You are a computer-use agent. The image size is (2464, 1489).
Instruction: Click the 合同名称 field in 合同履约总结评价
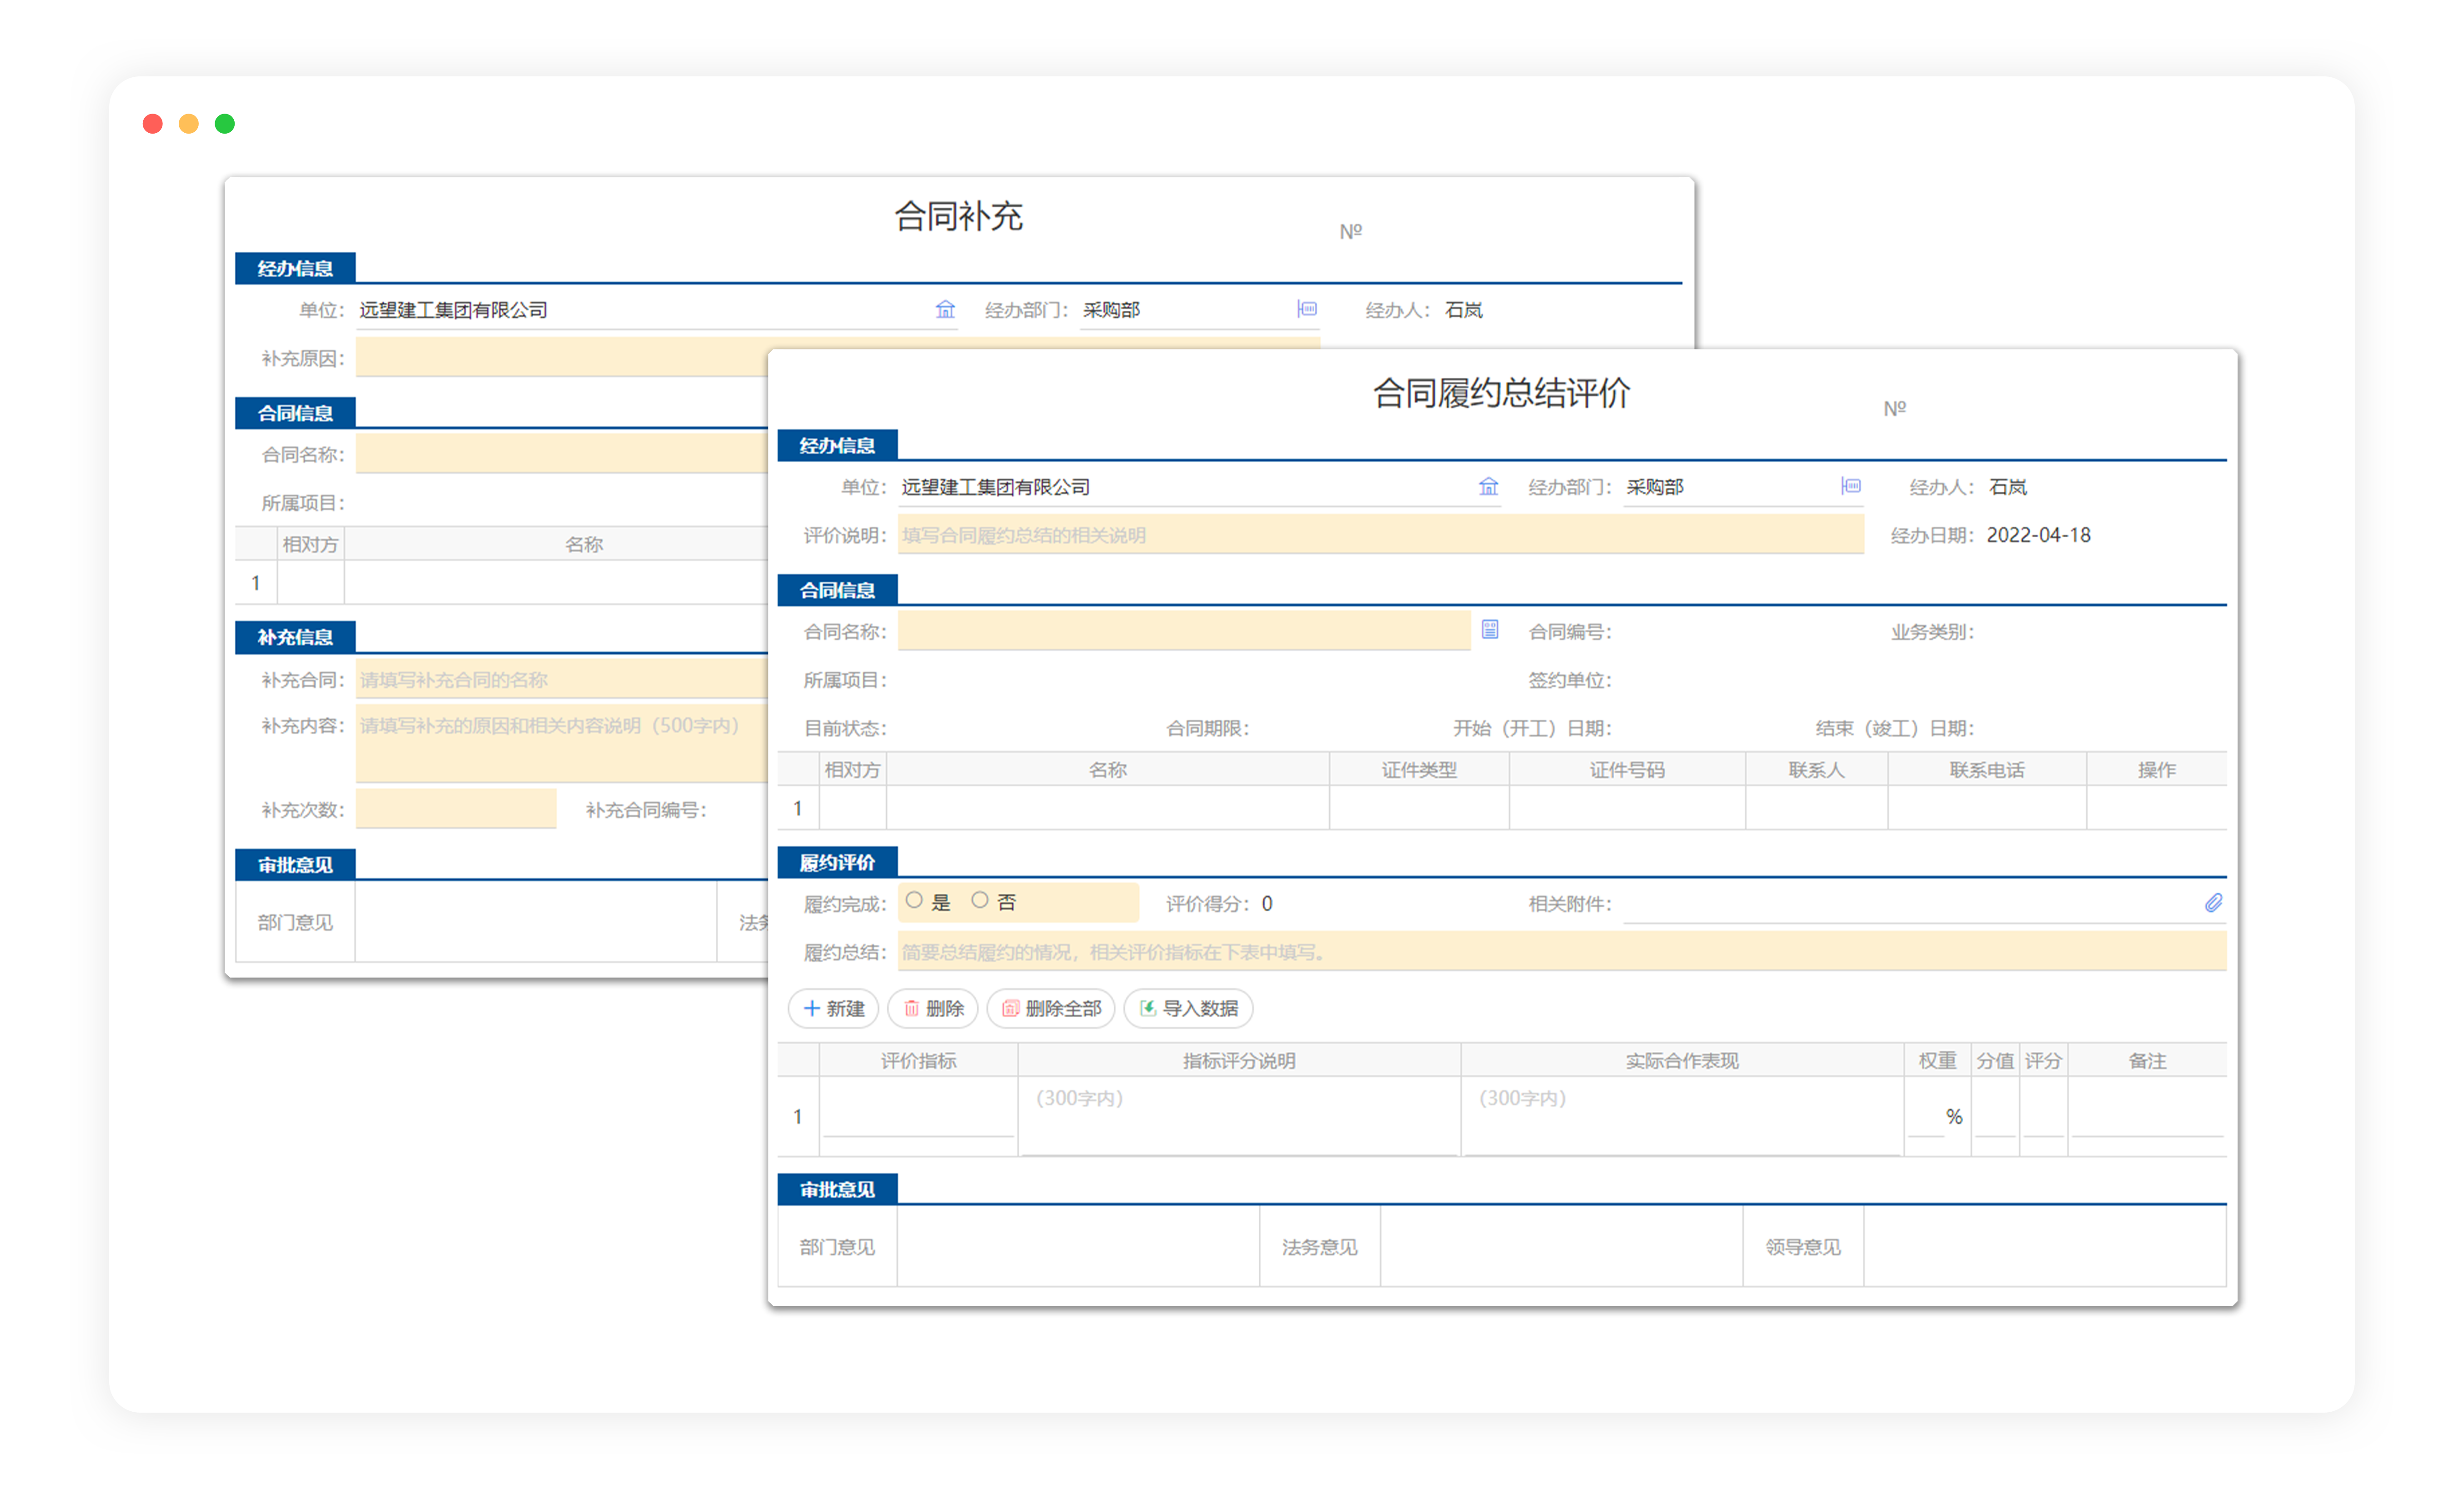[1184, 630]
